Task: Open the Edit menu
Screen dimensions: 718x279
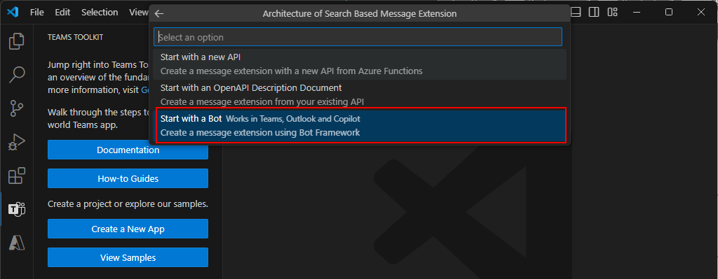Action: (62, 13)
